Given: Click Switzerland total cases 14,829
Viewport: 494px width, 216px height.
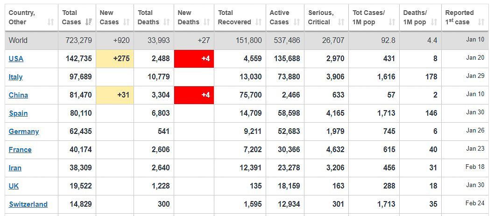Looking at the screenshot, I should [x=81, y=204].
